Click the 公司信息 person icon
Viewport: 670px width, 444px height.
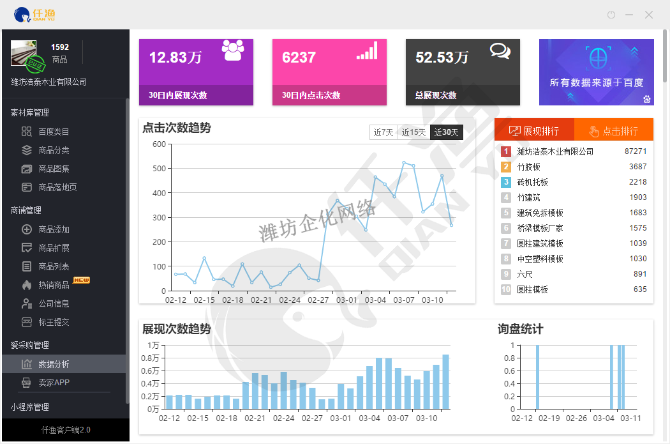[27, 303]
